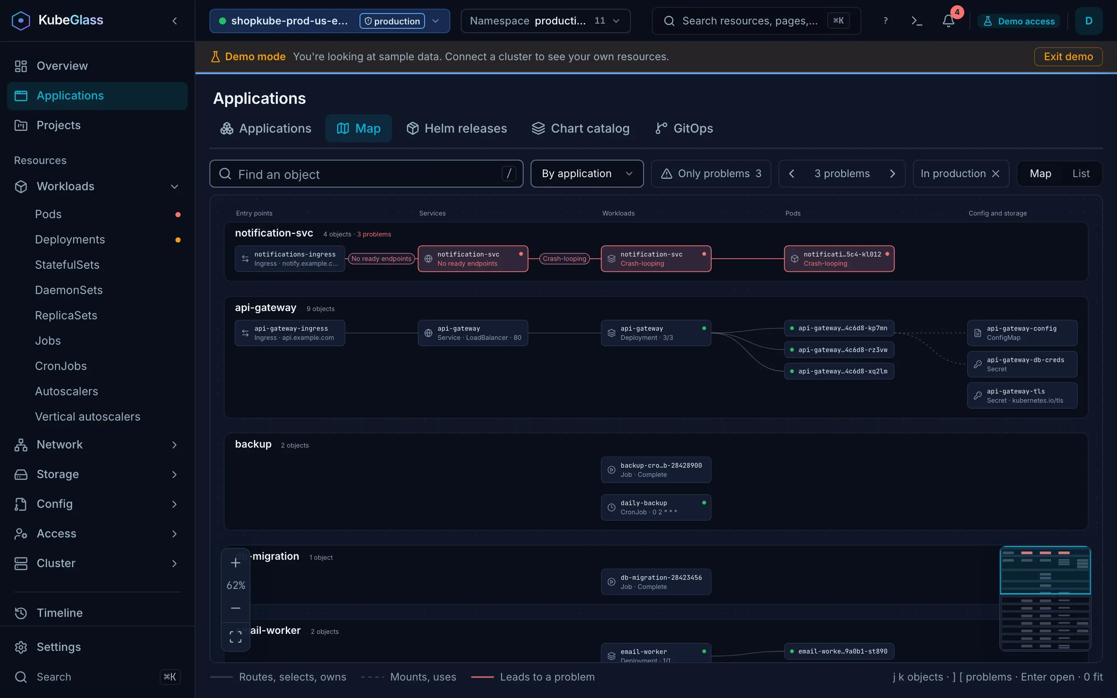The image size is (1117, 698).
Task: Click the user avatar D
Action: pyautogui.click(x=1088, y=21)
